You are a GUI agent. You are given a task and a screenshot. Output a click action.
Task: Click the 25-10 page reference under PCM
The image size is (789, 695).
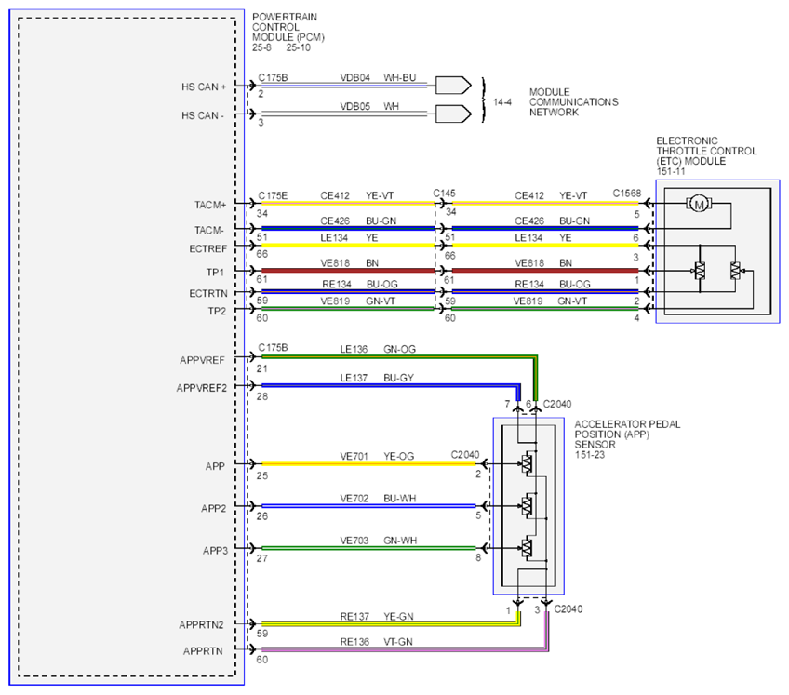299,47
